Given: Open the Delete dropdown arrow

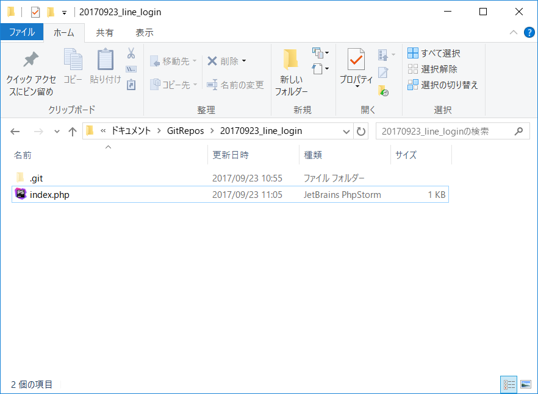Looking at the screenshot, I should (244, 62).
